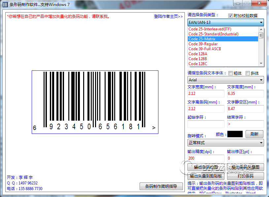Open the 登陆作者主页>> link
Screen dimensions: 269x197
coord(168,17)
